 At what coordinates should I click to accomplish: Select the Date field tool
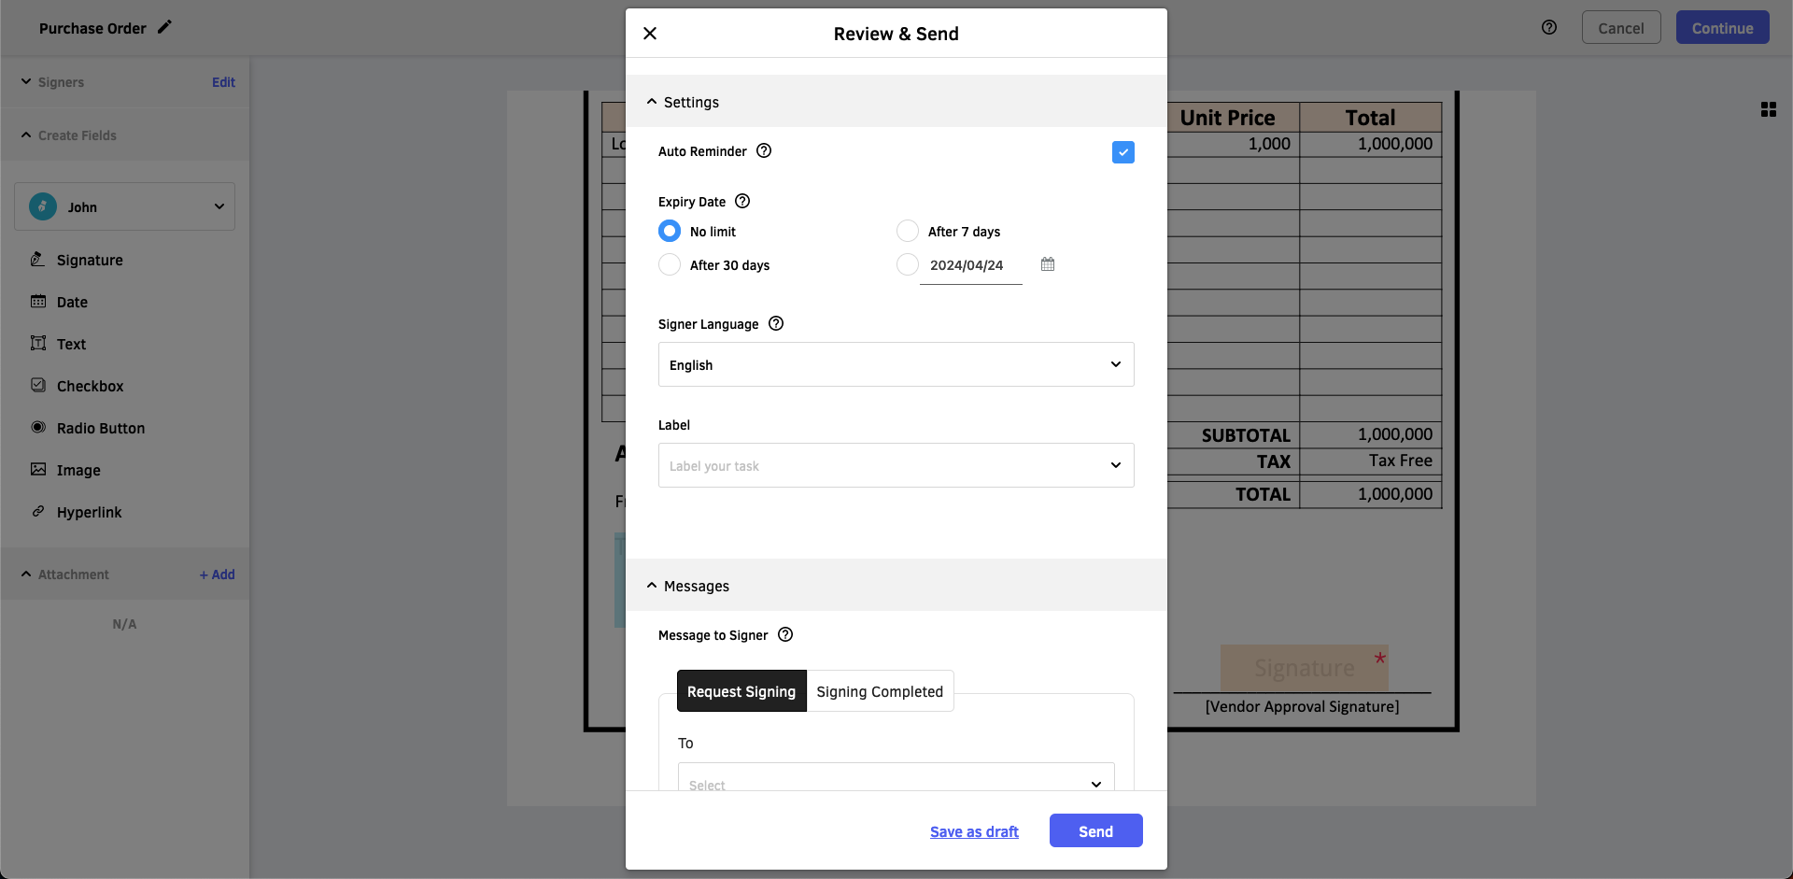point(72,302)
